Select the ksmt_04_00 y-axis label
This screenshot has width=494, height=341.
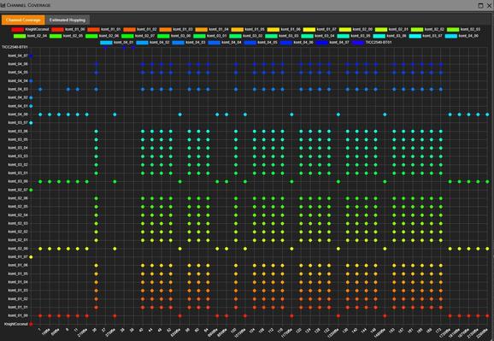18,115
